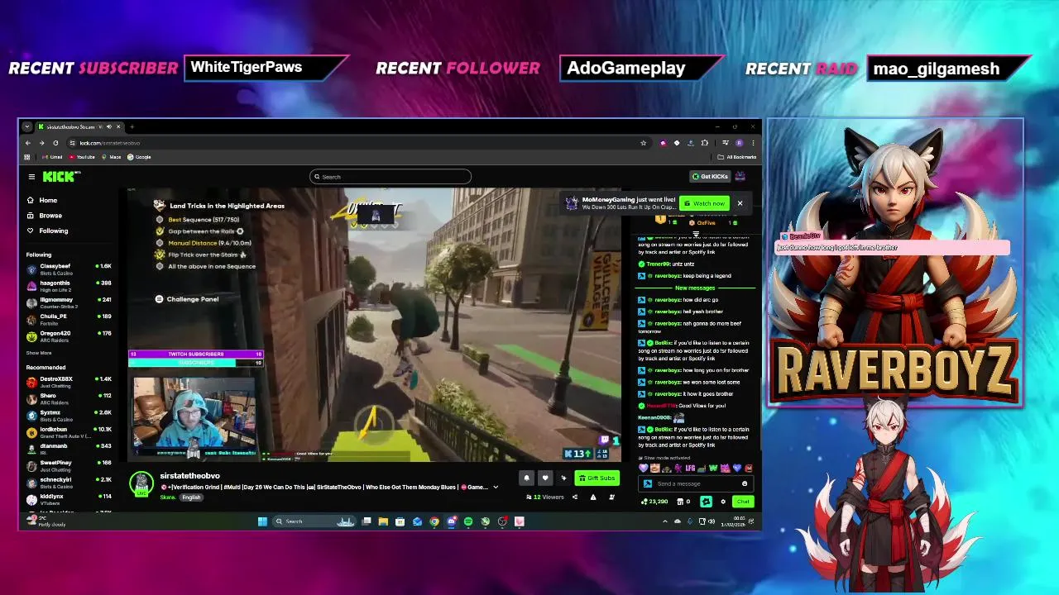The width and height of the screenshot is (1059, 595).
Task: Go back in browser
Action: point(27,143)
